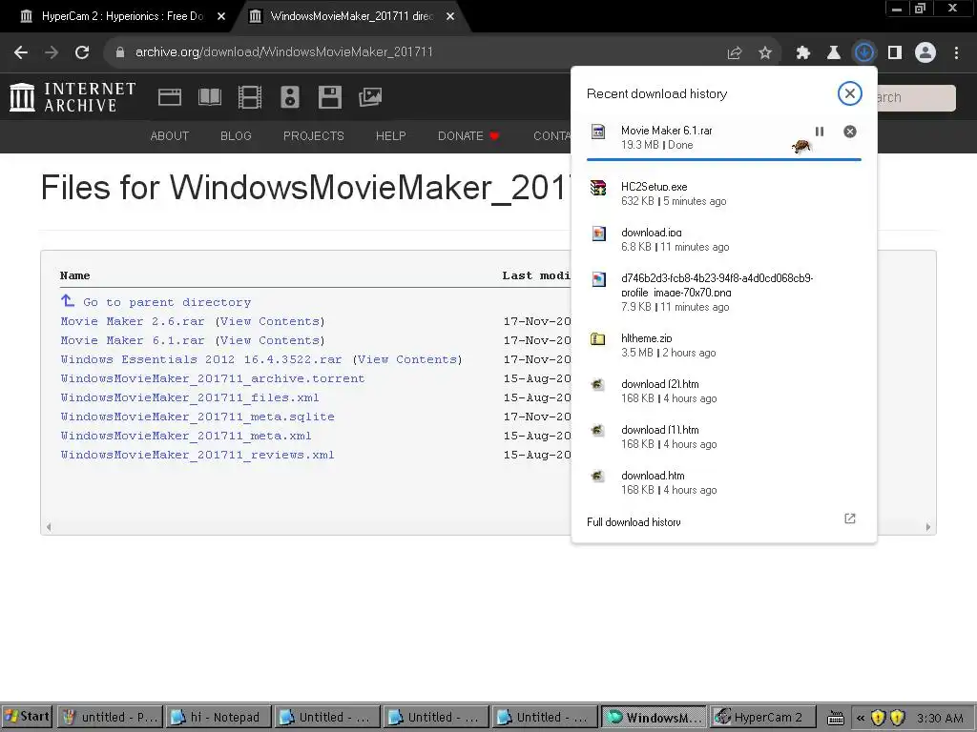This screenshot has width=977, height=732.
Task: Open the side panel icon
Action: pos(895,53)
